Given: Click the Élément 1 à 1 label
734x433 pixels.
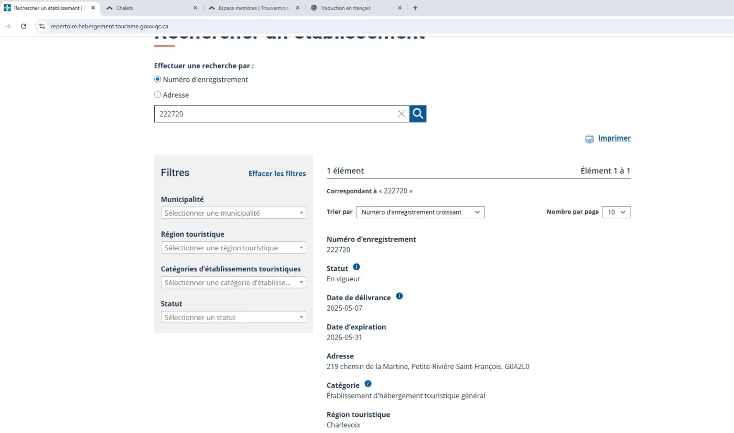Looking at the screenshot, I should point(606,171).
